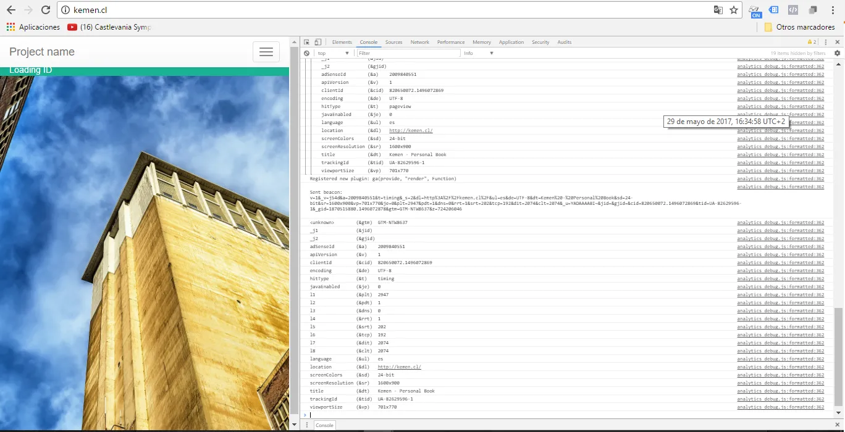Toggle the Google Analytics Debugger ON extension
Image resolution: width=845 pixels, height=432 pixels.
point(755,10)
